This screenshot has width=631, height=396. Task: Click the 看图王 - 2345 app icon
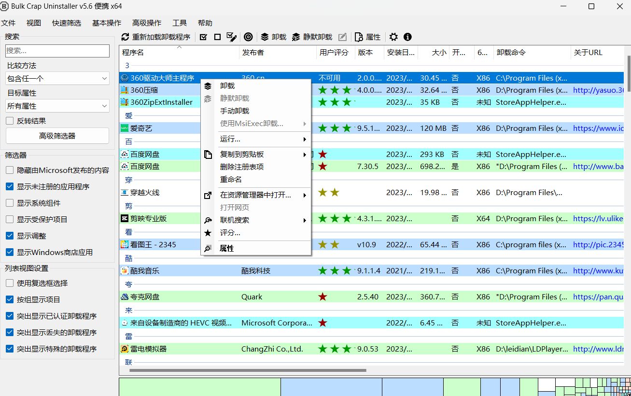[x=125, y=244]
